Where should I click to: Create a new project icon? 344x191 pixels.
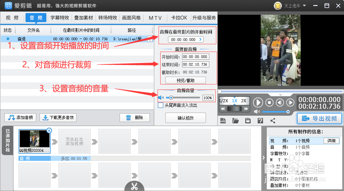point(223,121)
